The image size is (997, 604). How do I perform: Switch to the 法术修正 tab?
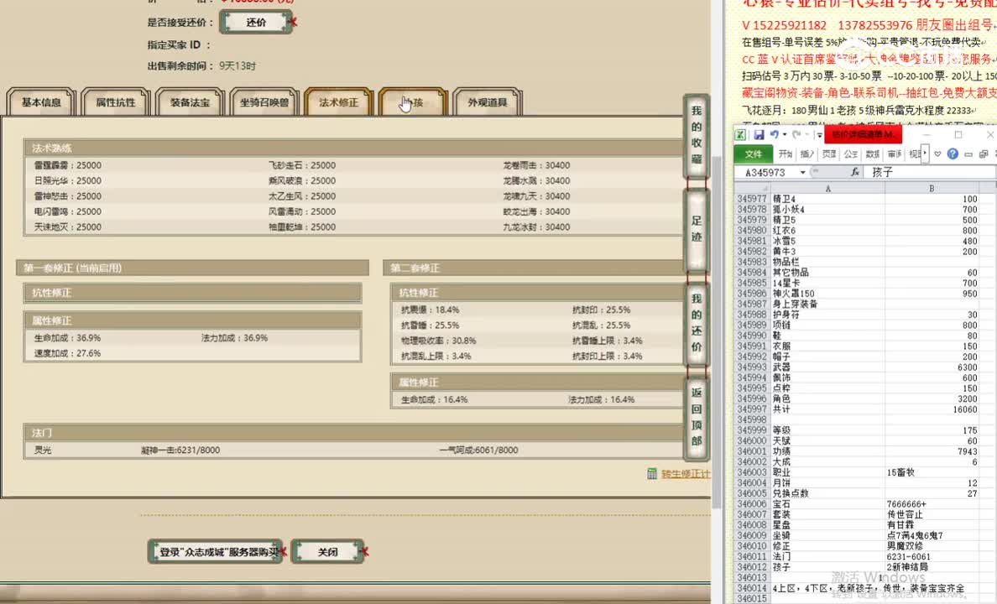[x=338, y=101]
